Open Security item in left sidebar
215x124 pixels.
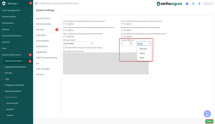pyautogui.click(x=8, y=73)
